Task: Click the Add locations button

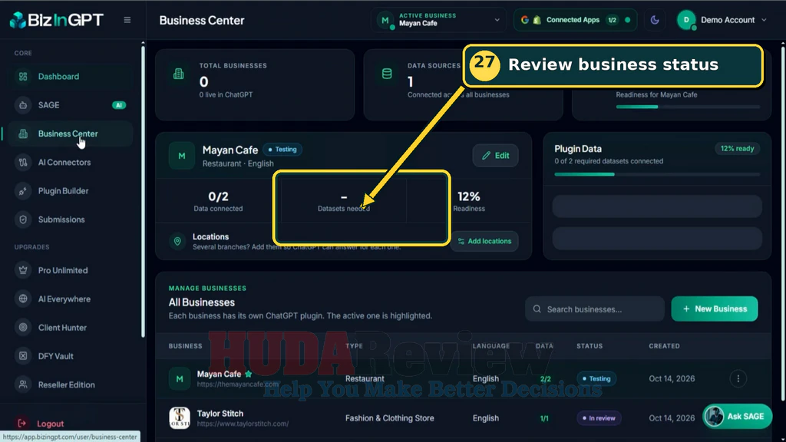Action: (x=484, y=241)
